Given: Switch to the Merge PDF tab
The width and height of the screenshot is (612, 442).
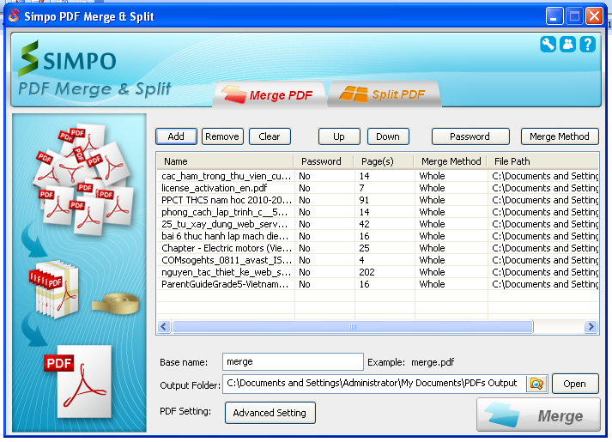Looking at the screenshot, I should [x=269, y=94].
